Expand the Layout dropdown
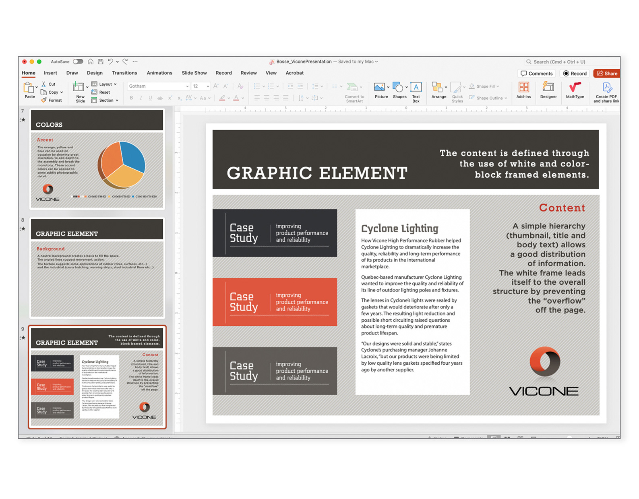639x499 pixels. click(x=104, y=84)
